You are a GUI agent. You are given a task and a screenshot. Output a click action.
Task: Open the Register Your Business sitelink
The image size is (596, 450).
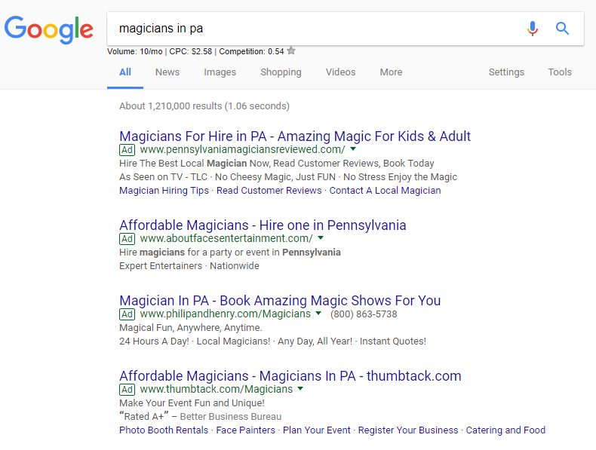408,430
